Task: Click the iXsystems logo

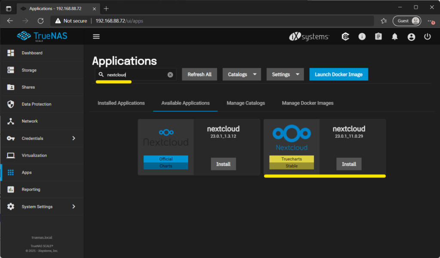Action: tap(309, 37)
